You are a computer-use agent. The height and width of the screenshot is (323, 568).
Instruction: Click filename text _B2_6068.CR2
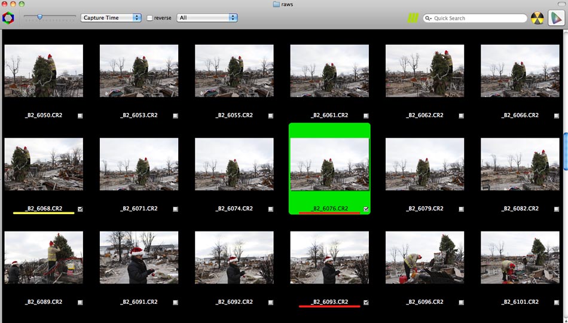pyautogui.click(x=44, y=208)
